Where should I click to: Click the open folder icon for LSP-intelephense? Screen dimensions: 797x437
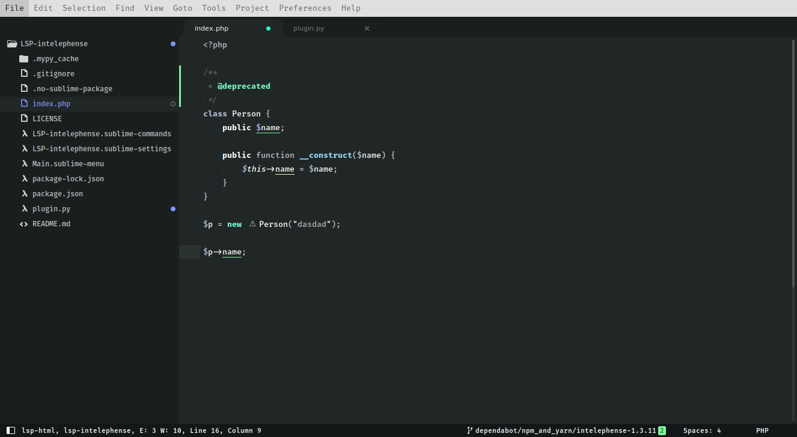tap(11, 44)
